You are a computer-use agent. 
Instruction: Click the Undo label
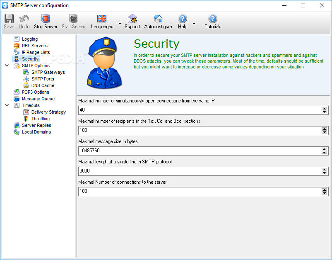tap(24, 27)
